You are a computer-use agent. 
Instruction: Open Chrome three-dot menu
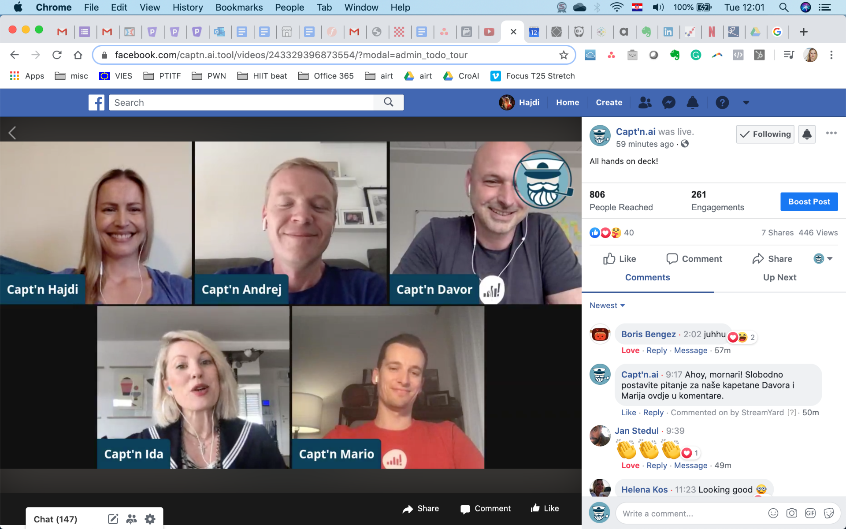(x=831, y=55)
